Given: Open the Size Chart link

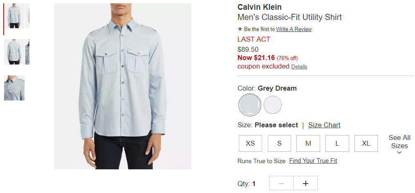Looking at the screenshot, I should click(324, 125).
